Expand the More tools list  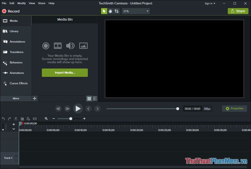(x=16, y=98)
